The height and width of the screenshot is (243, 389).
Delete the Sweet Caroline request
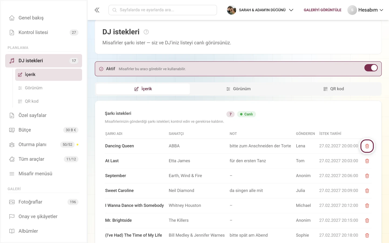point(367,191)
